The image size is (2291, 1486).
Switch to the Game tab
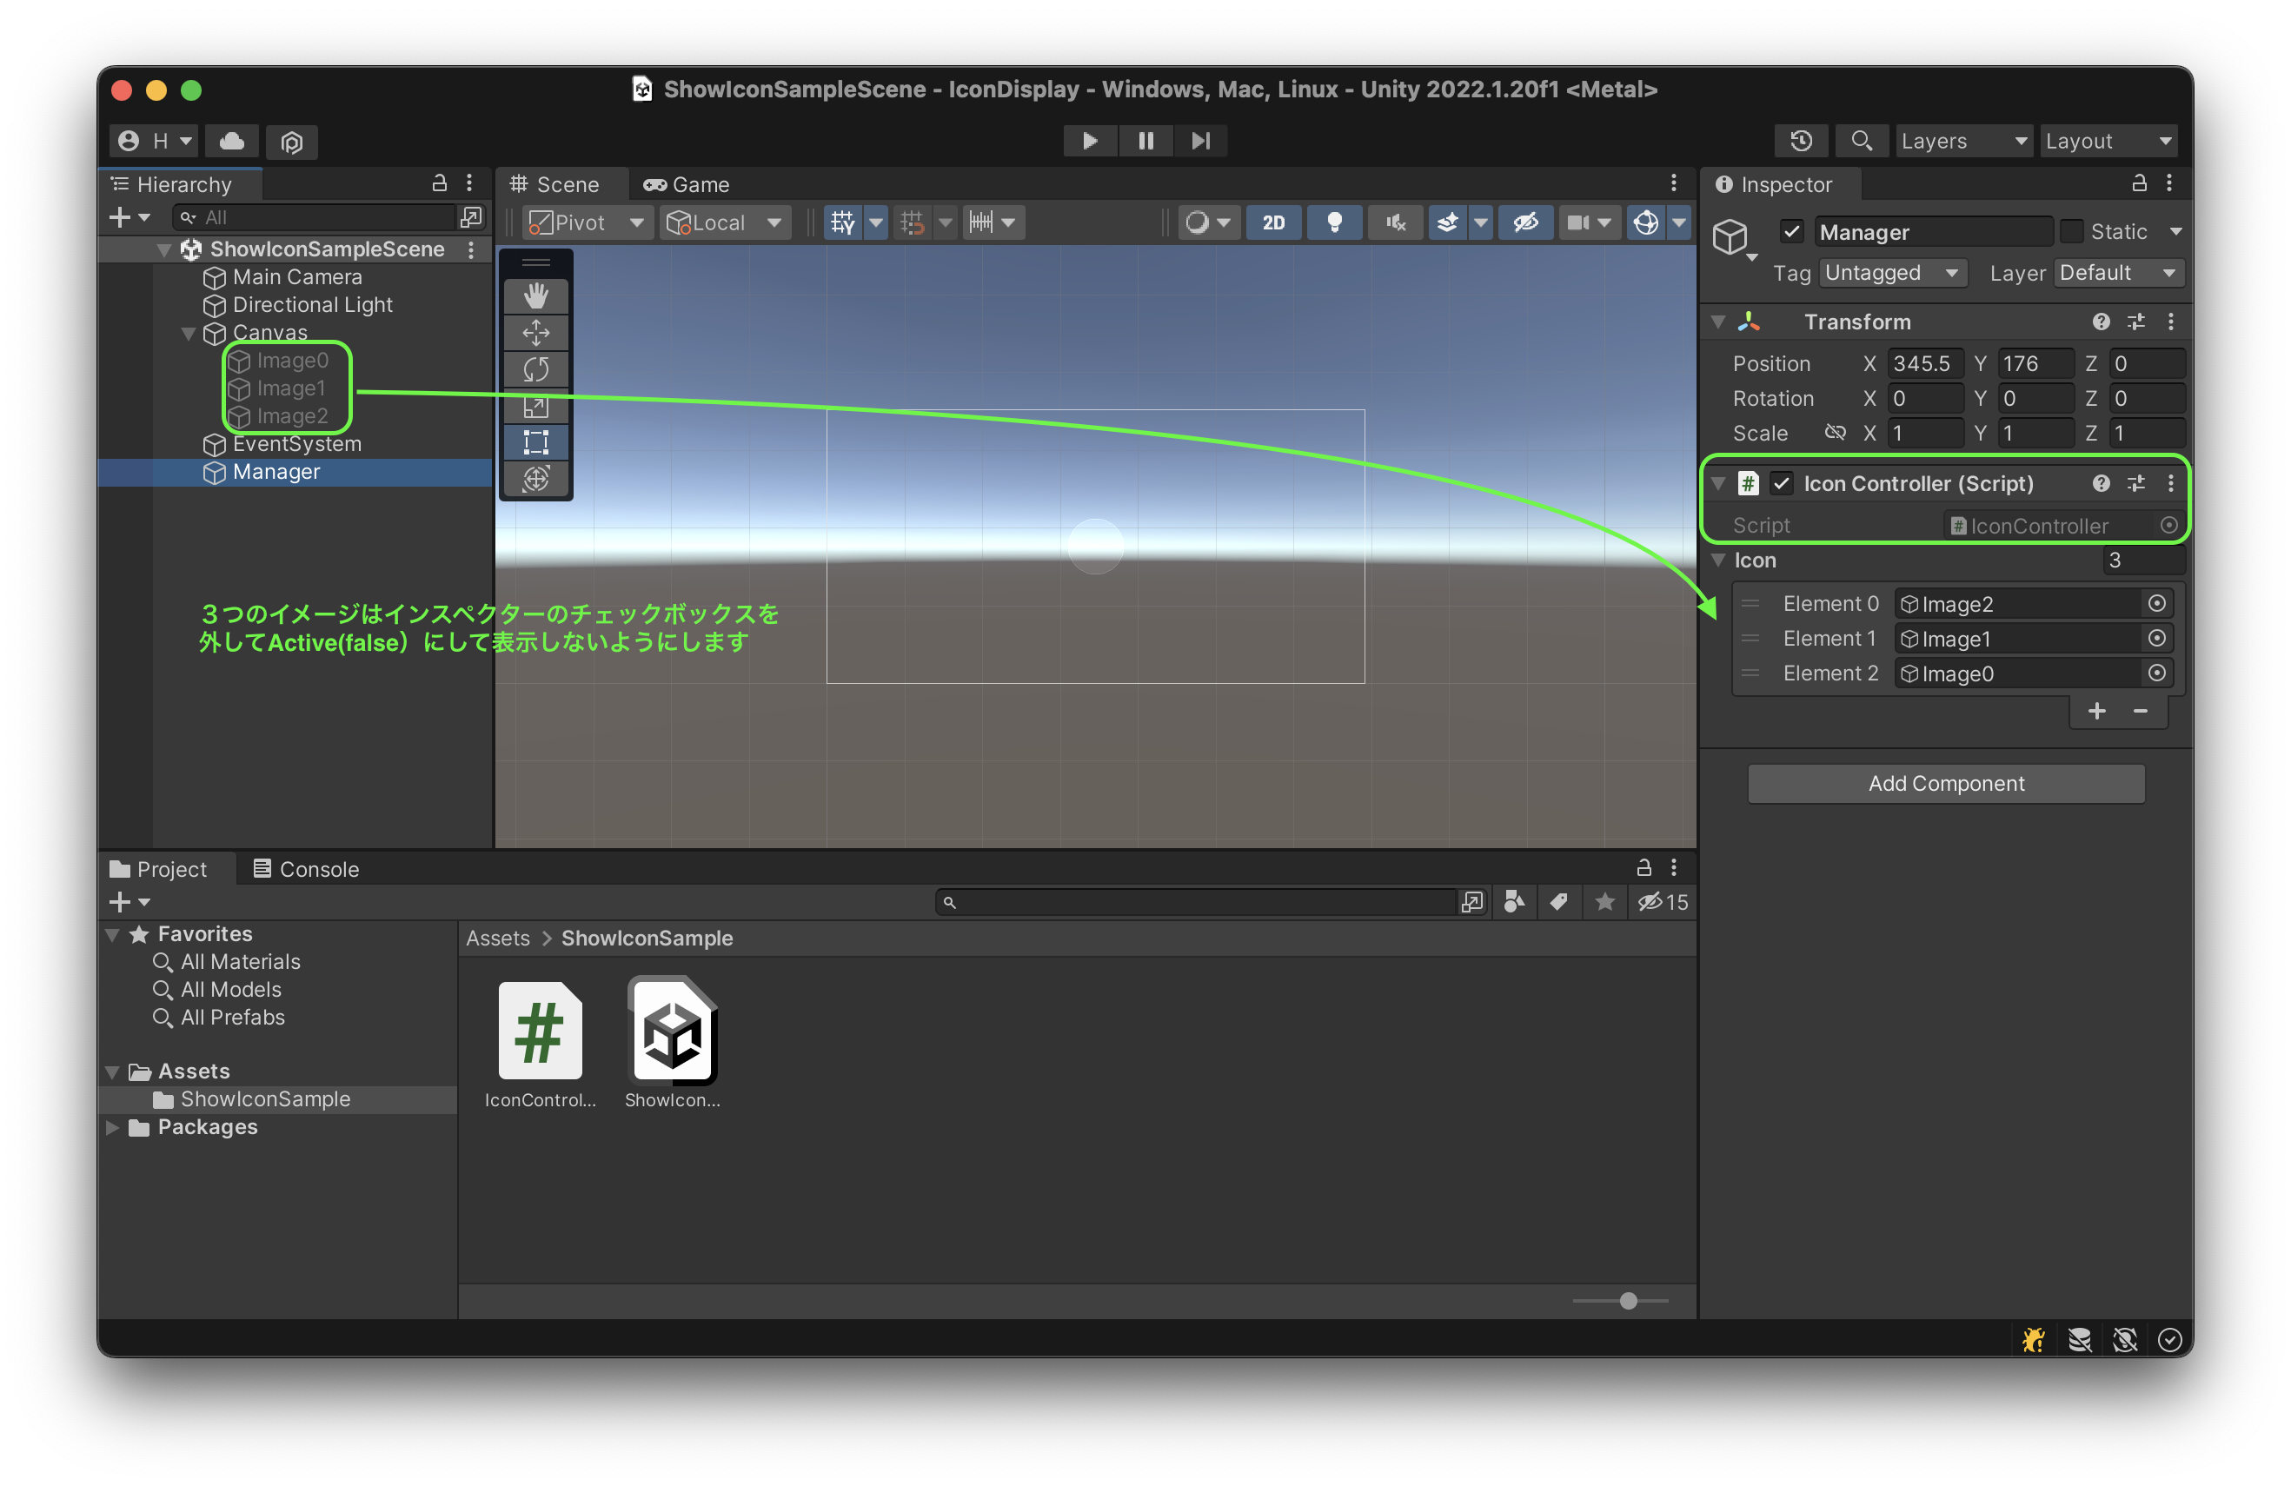687,184
